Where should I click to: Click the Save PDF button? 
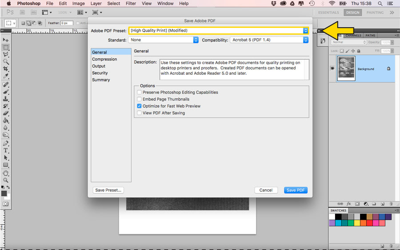point(296,190)
